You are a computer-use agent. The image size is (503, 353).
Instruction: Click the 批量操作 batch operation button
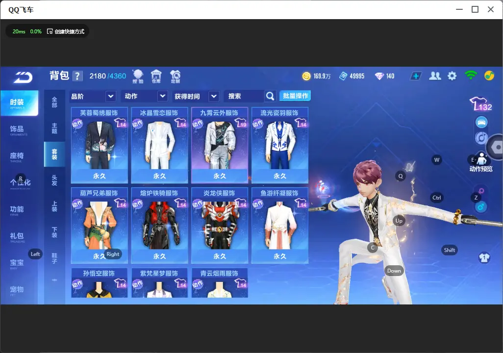[295, 96]
